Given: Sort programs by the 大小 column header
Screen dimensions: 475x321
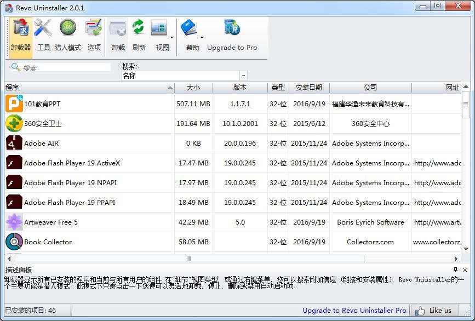Looking at the screenshot, I should coord(193,87).
